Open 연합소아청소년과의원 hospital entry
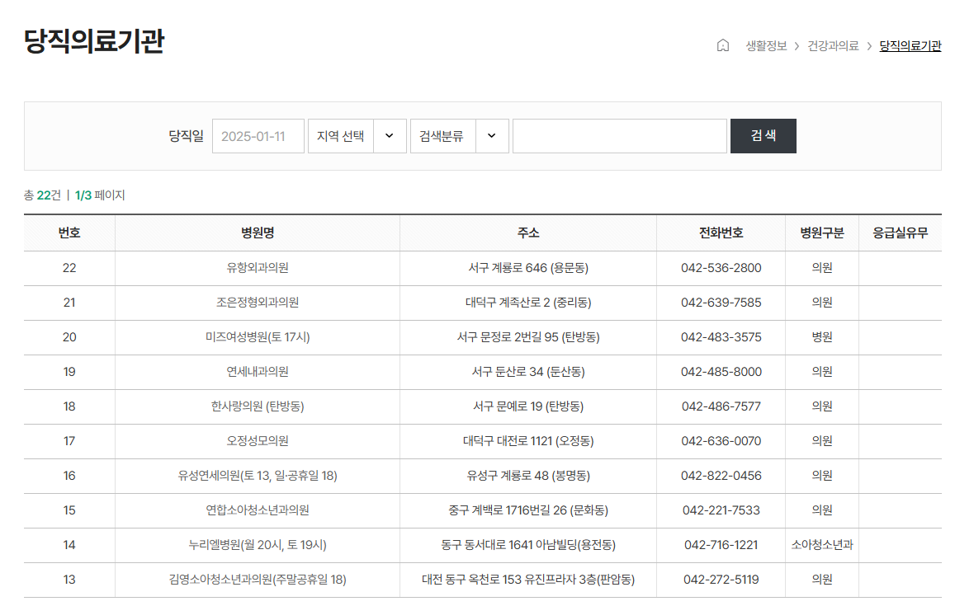 tap(258, 510)
